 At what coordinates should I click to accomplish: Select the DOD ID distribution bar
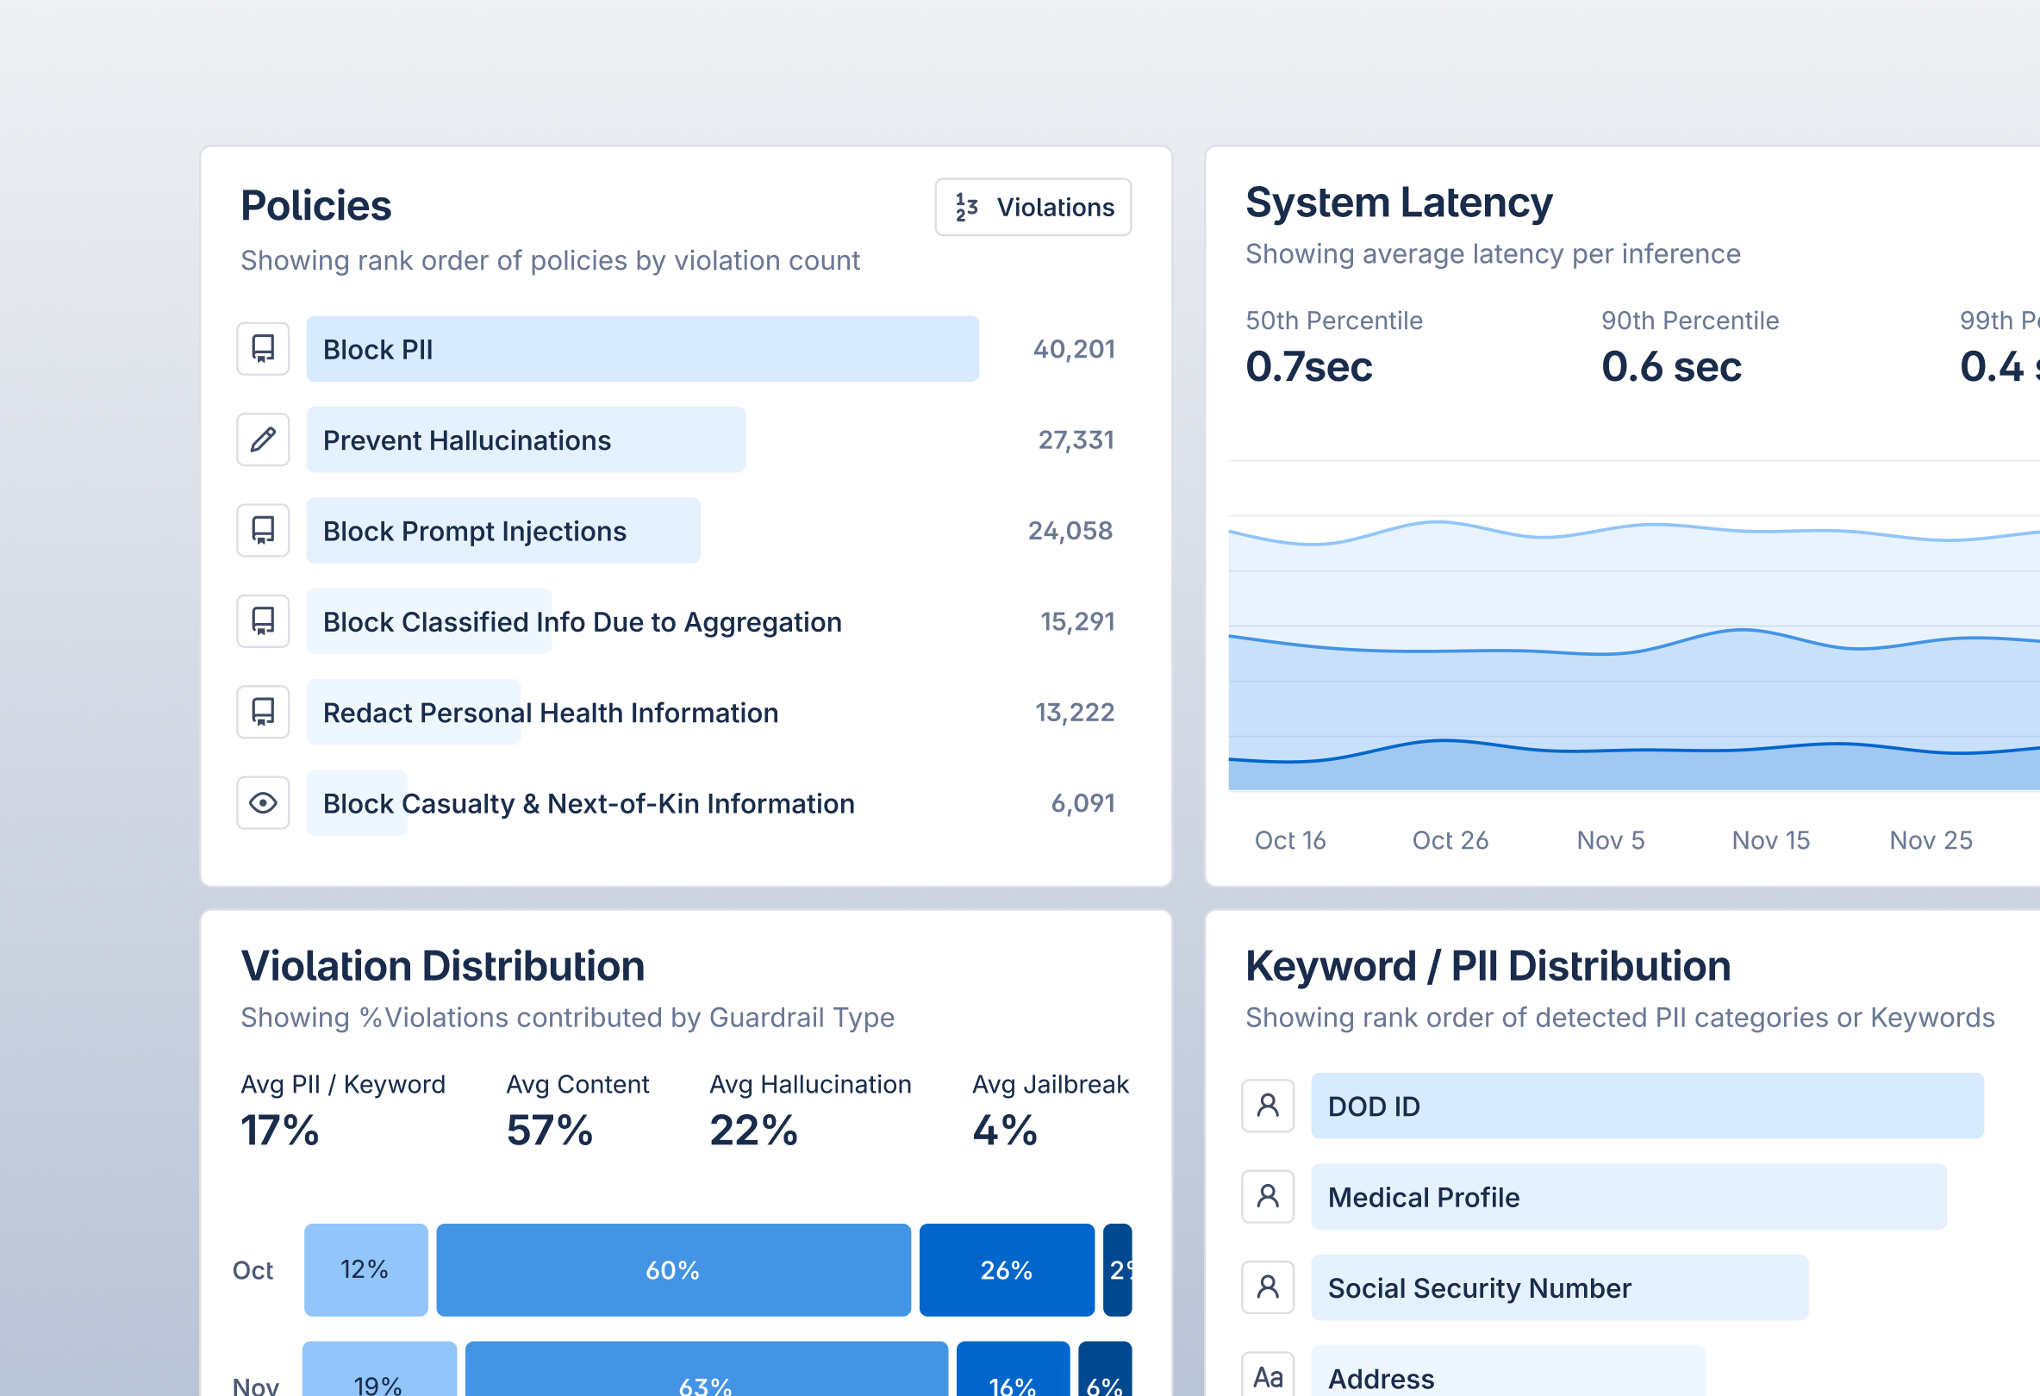click(x=1648, y=1106)
